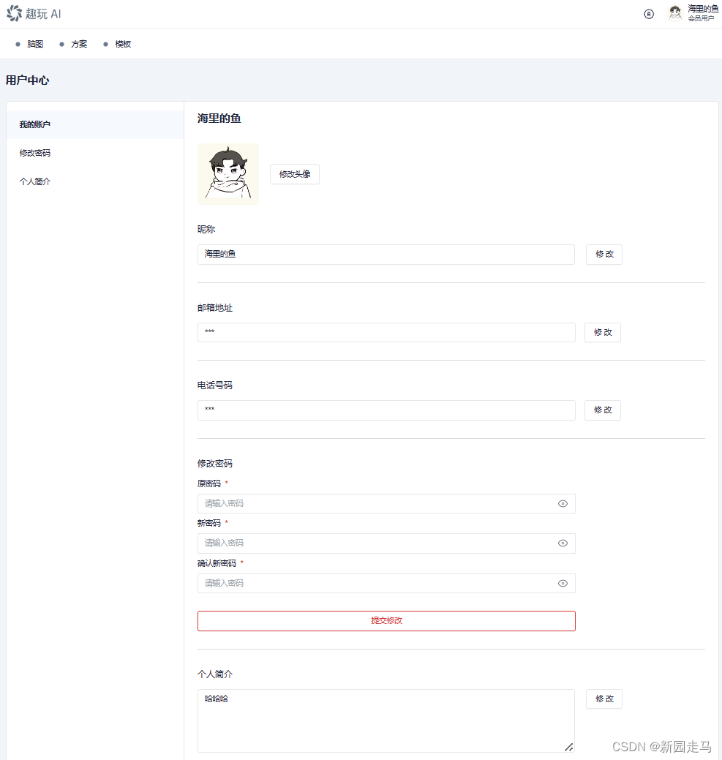Click the 电话号码 input field
The image size is (722, 760).
(x=386, y=410)
